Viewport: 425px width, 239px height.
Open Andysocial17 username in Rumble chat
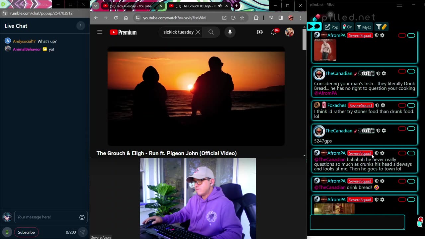(24, 41)
